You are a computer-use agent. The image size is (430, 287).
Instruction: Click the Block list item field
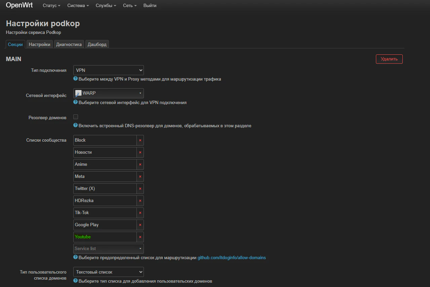tap(105, 140)
